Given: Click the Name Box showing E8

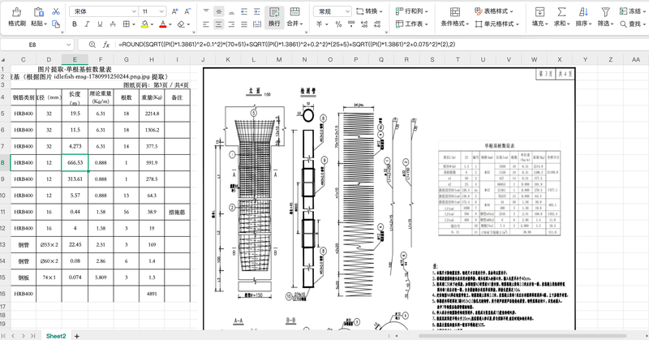Looking at the screenshot, I should [x=37, y=45].
